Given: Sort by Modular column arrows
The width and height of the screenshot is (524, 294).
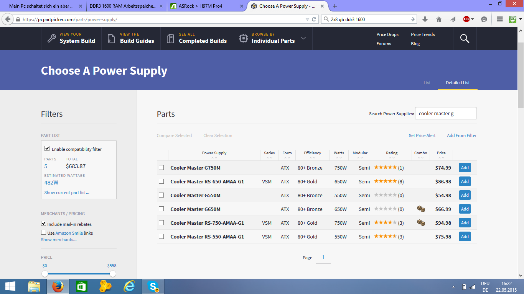Looking at the screenshot, I should coord(360,158).
